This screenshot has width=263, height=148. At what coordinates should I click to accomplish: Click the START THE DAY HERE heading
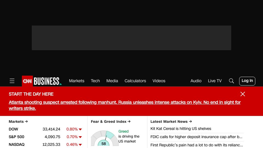31,94
